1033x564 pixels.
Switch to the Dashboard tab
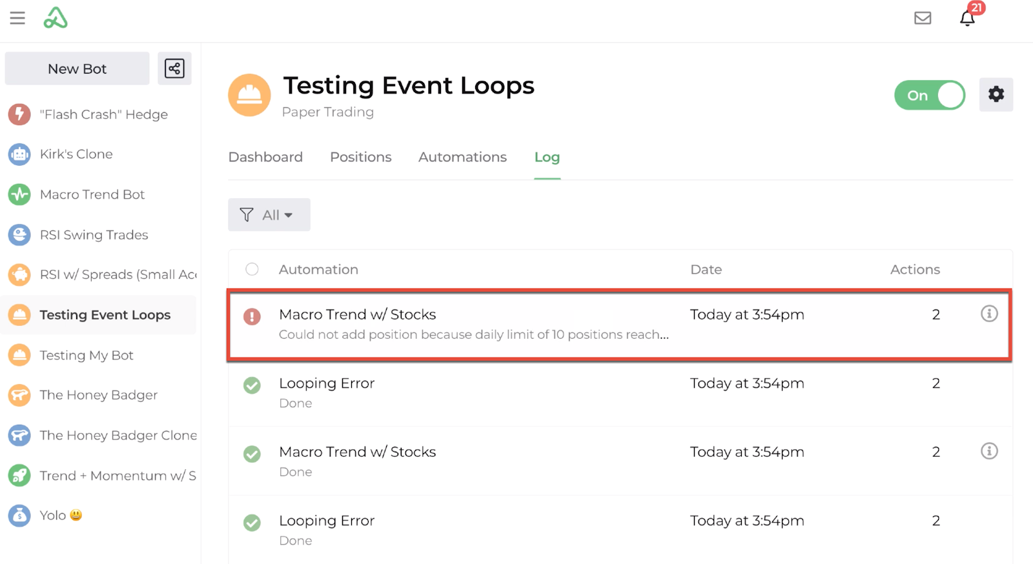tap(265, 157)
